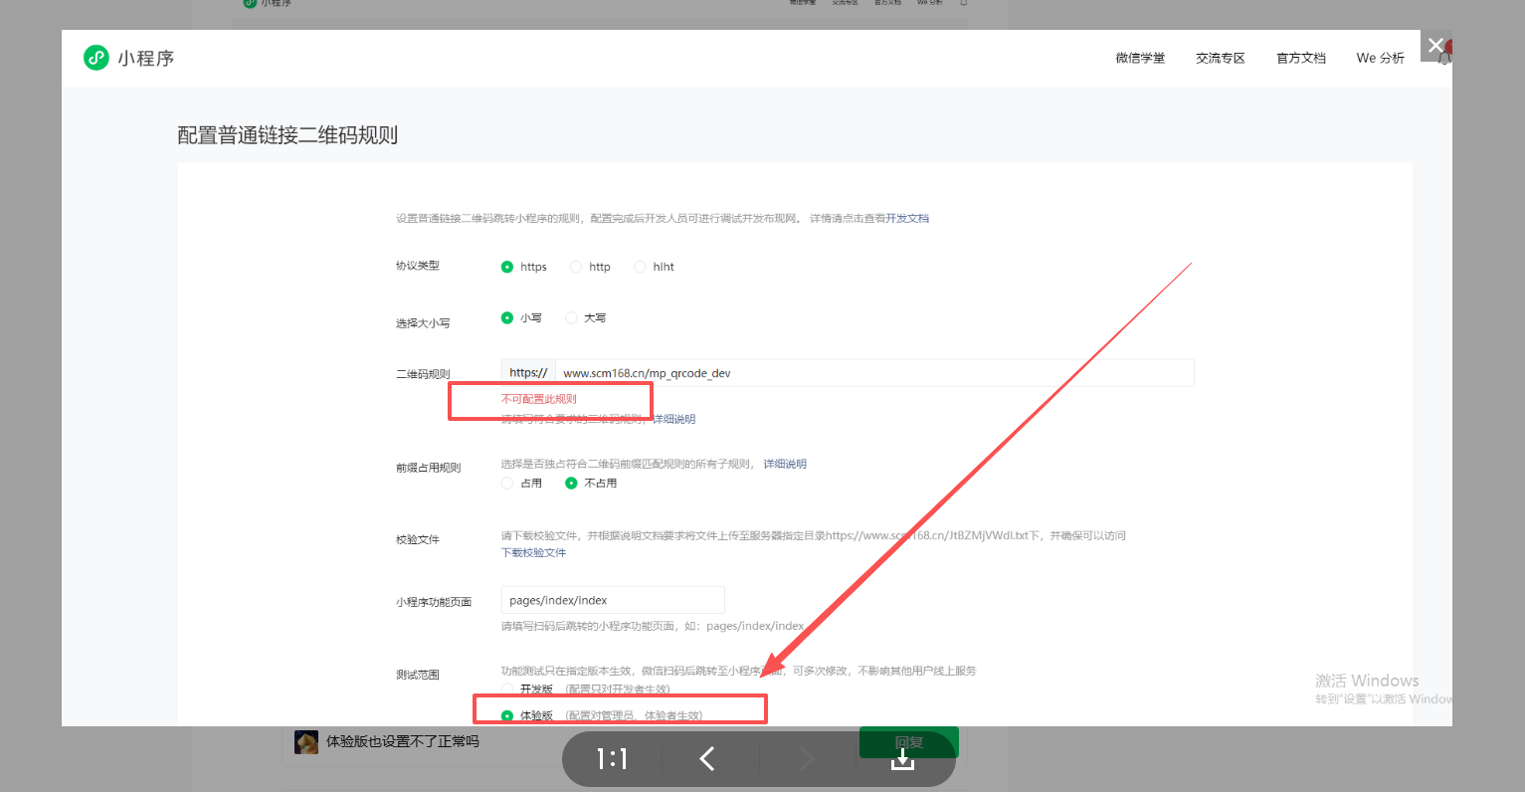The image size is (1525, 792).
Task: Close the image viewer with the X icon
Action: (1435, 45)
